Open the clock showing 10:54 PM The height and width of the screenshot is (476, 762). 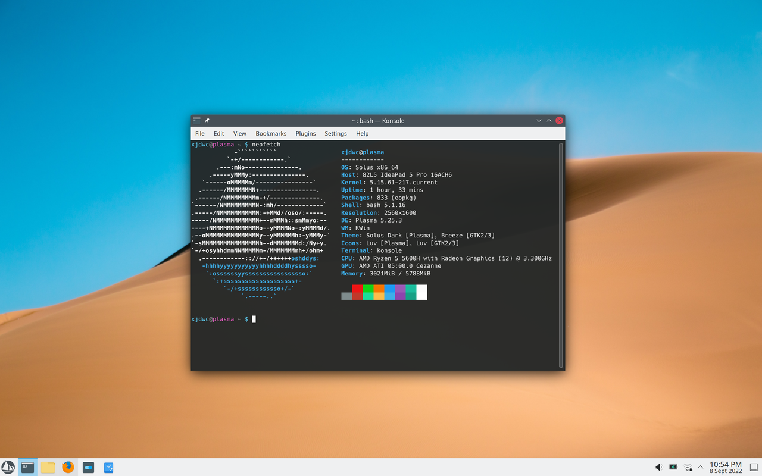click(x=725, y=467)
